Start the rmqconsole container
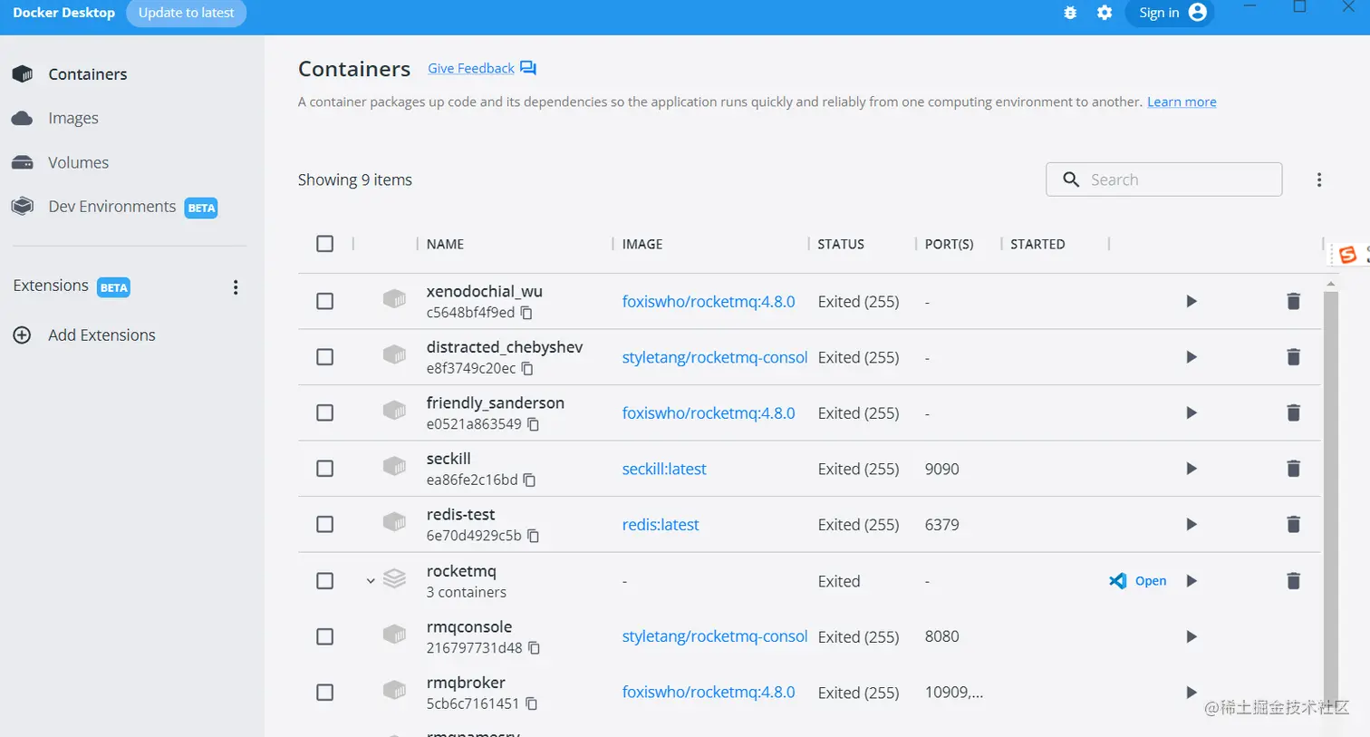This screenshot has height=737, width=1370. click(x=1192, y=636)
